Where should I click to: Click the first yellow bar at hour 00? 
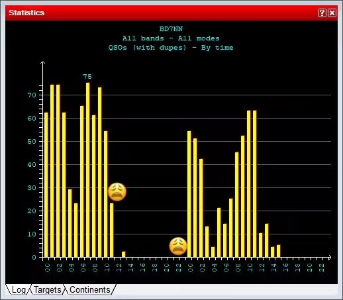[x=46, y=185]
